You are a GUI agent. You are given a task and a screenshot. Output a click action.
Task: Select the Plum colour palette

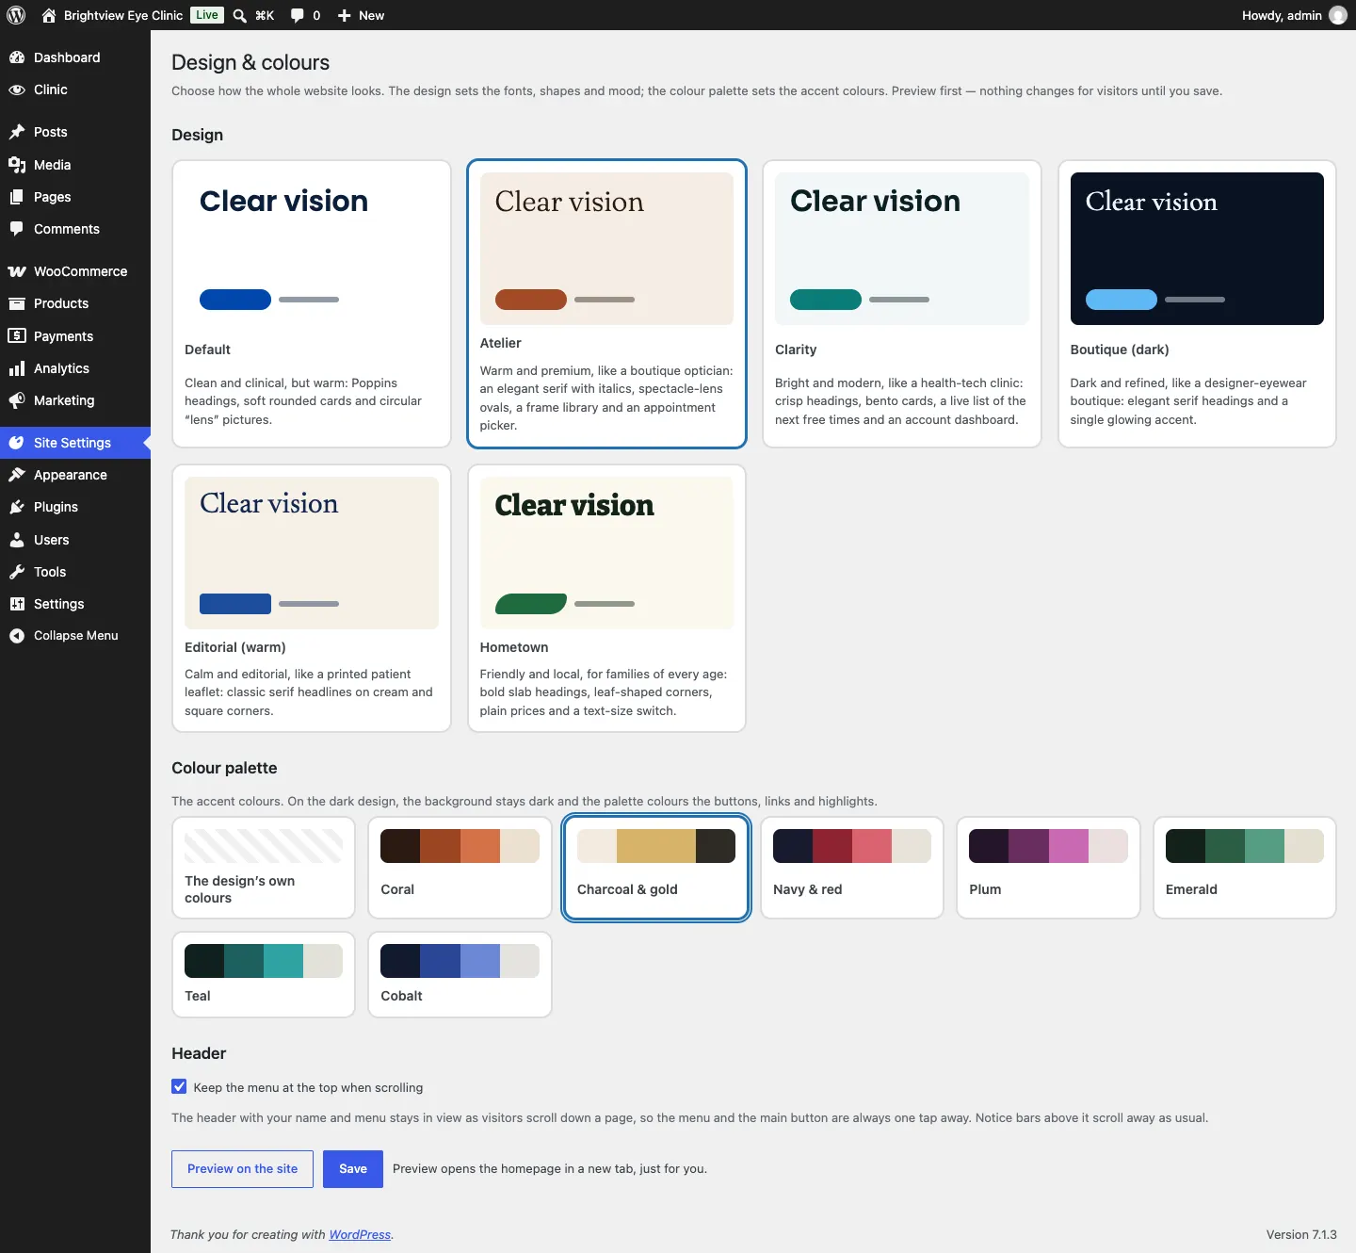(1048, 868)
